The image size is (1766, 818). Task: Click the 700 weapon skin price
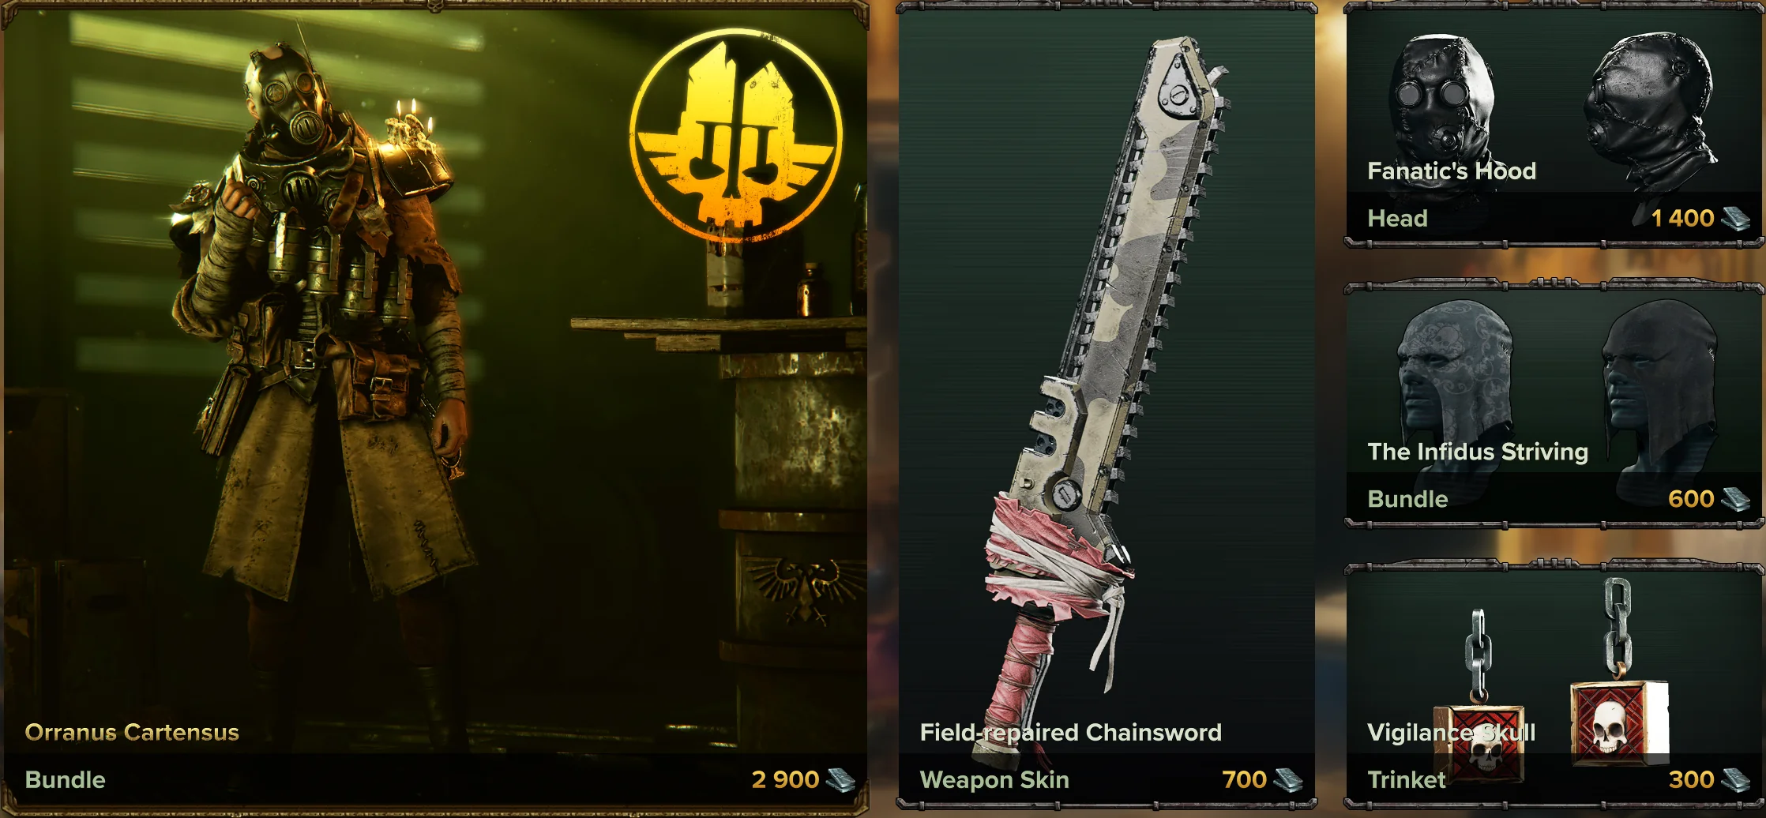coord(1244,780)
